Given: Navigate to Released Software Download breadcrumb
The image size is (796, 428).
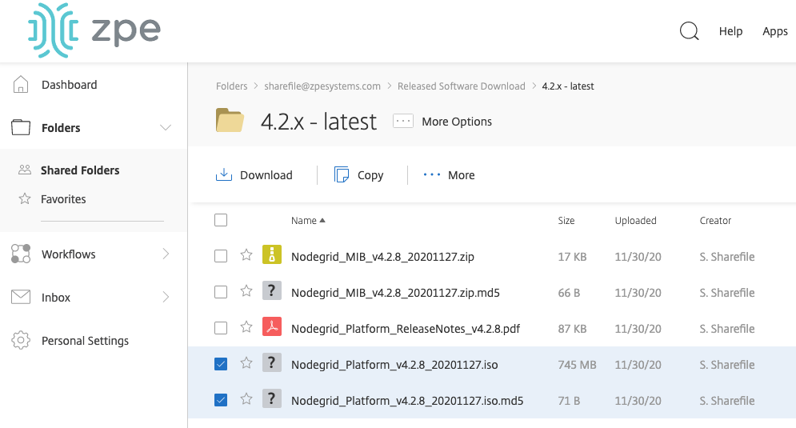Looking at the screenshot, I should tap(461, 86).
